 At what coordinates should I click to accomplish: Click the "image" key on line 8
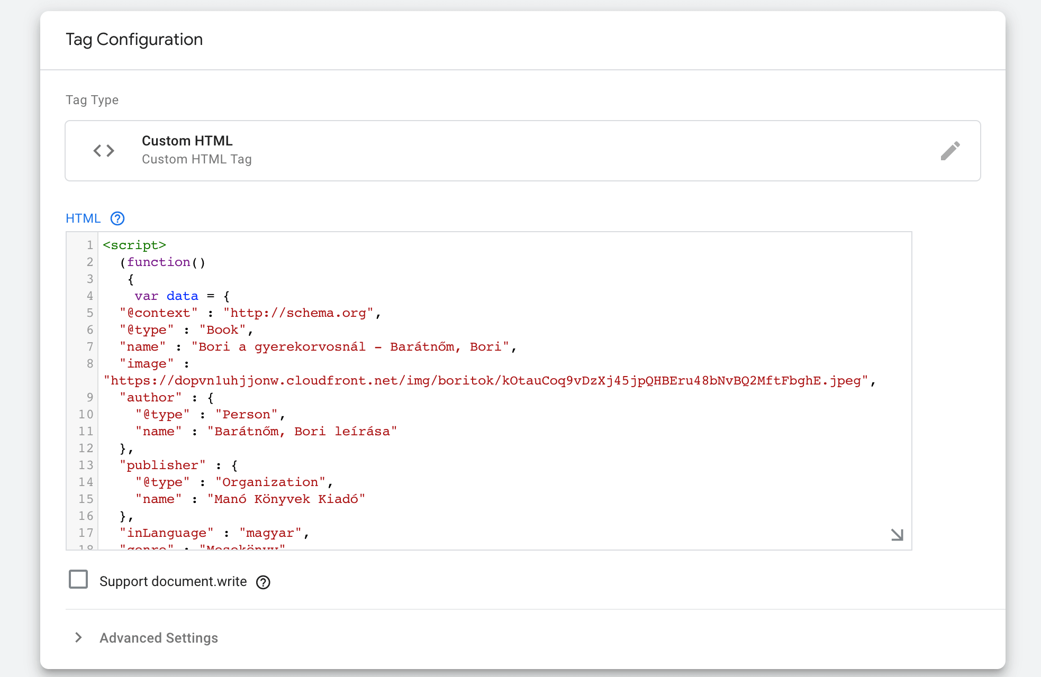(147, 364)
